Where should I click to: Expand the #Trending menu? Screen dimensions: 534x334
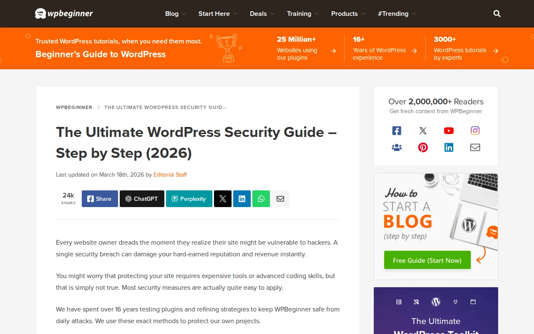tap(396, 13)
